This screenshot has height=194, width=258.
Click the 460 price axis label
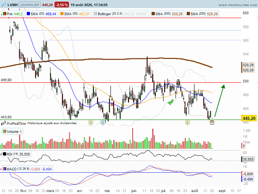pyautogui.click(x=246, y=109)
